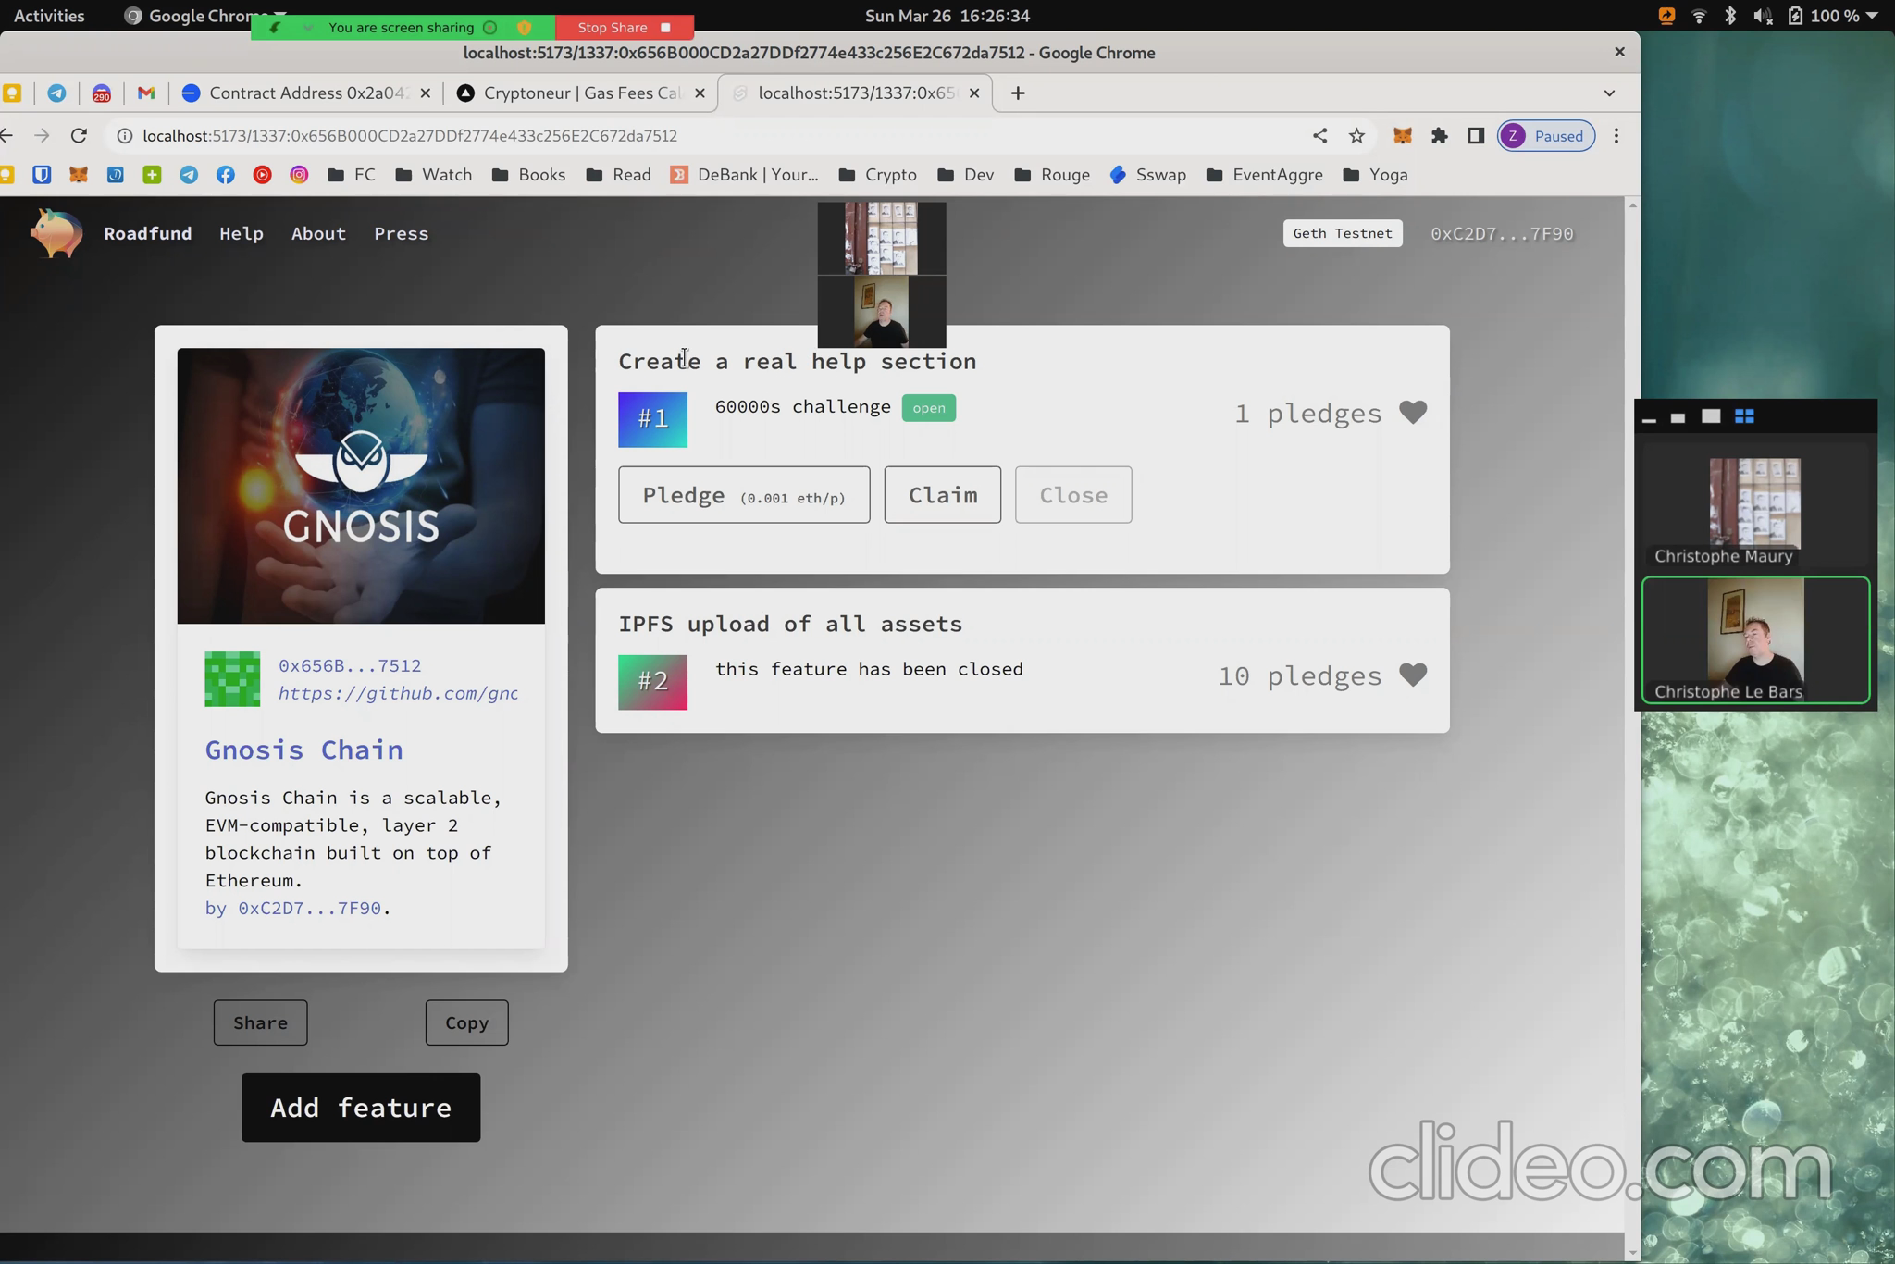Open the YouTube Music red bookmark icon

[x=262, y=175]
